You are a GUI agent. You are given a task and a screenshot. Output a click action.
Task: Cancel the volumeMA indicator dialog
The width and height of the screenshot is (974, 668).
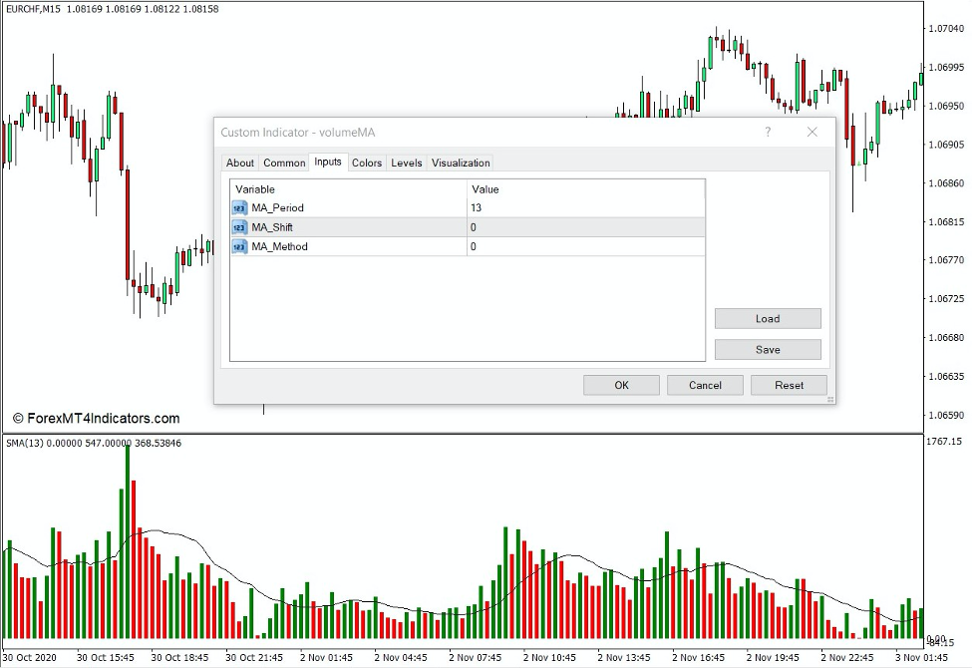tap(704, 385)
